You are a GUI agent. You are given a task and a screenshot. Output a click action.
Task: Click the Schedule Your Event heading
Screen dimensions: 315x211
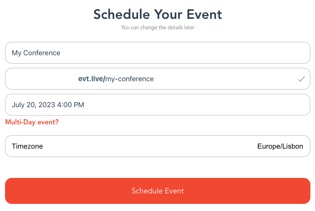(157, 15)
